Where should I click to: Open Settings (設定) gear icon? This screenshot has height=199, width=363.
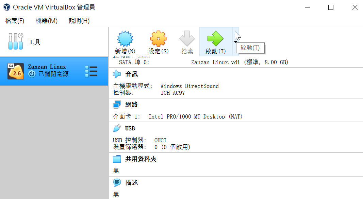pos(158,39)
